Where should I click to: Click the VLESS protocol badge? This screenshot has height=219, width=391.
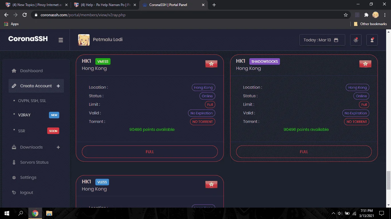[x=102, y=182]
